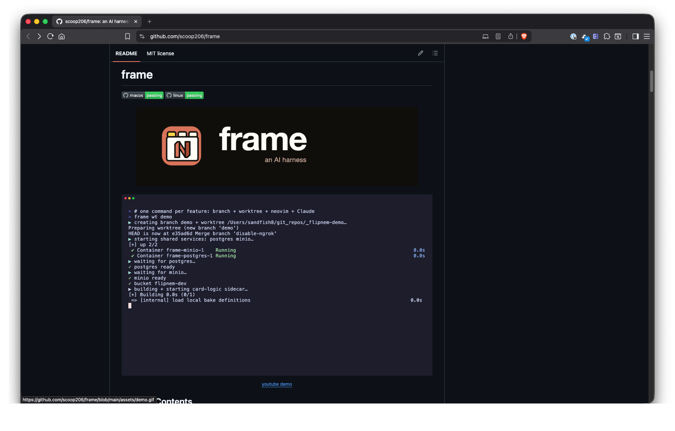Click the install app icon in address bar
The image size is (675, 431).
[x=485, y=36]
